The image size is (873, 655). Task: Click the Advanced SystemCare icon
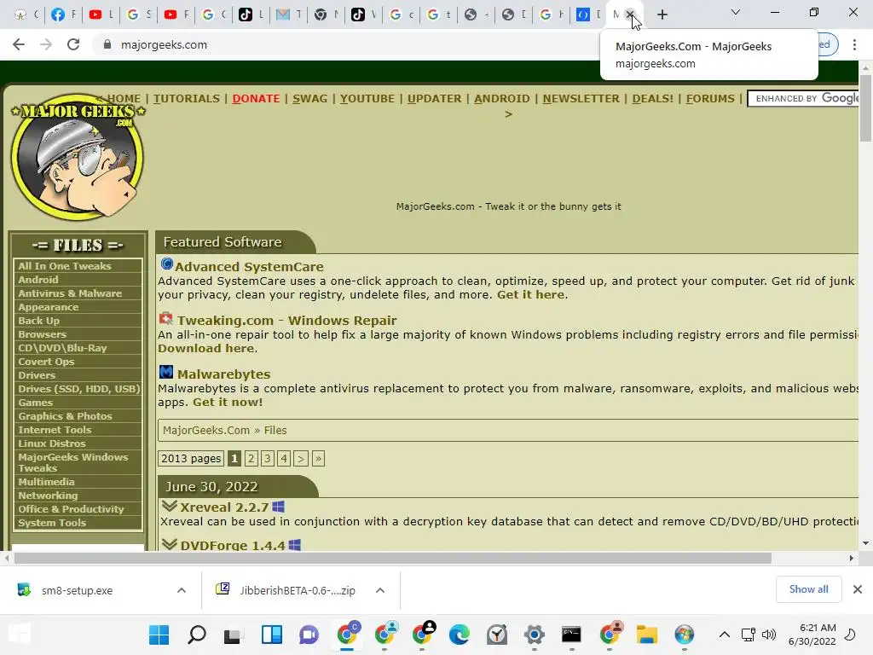coord(166,264)
